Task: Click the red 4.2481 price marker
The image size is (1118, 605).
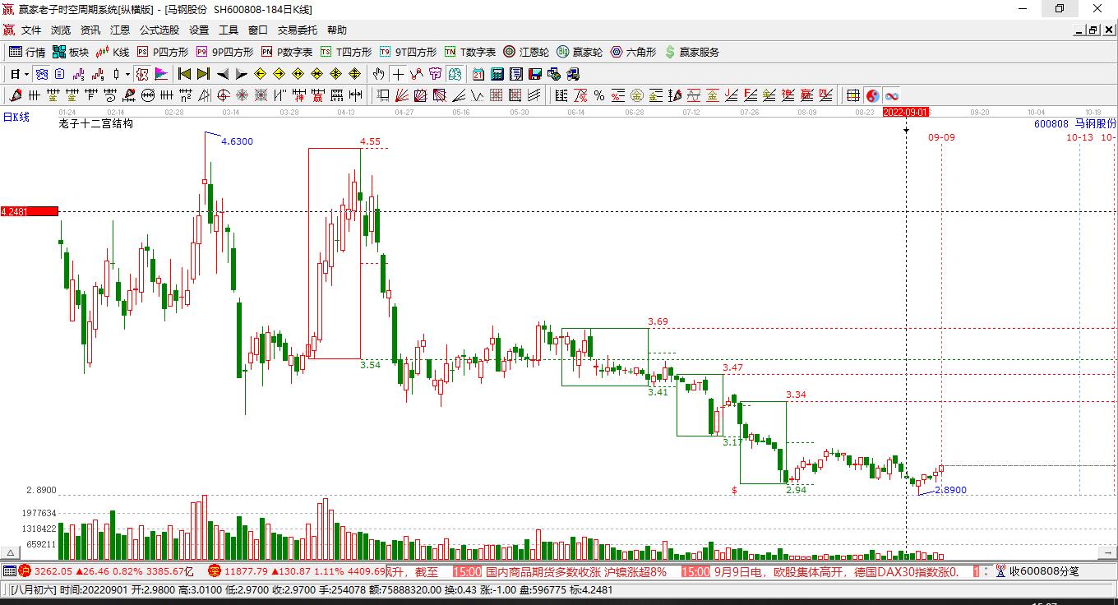Action: tap(30, 211)
